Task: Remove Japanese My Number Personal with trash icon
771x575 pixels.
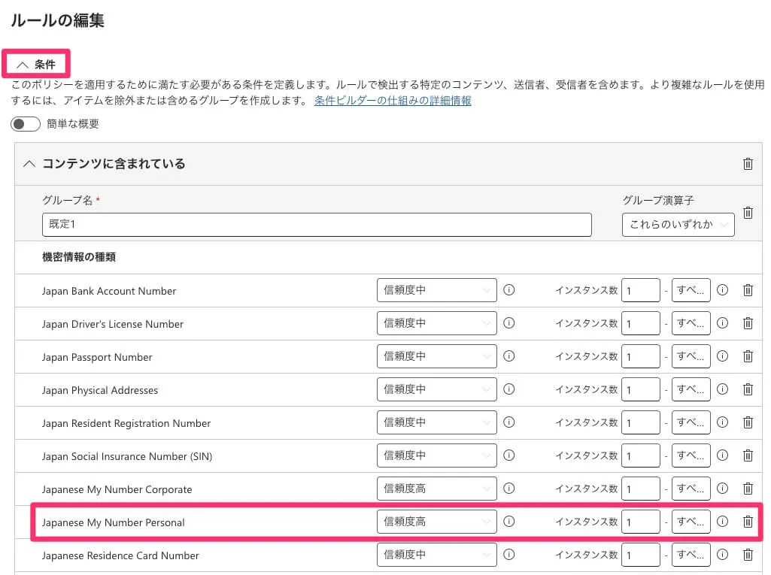Action: pos(748,522)
